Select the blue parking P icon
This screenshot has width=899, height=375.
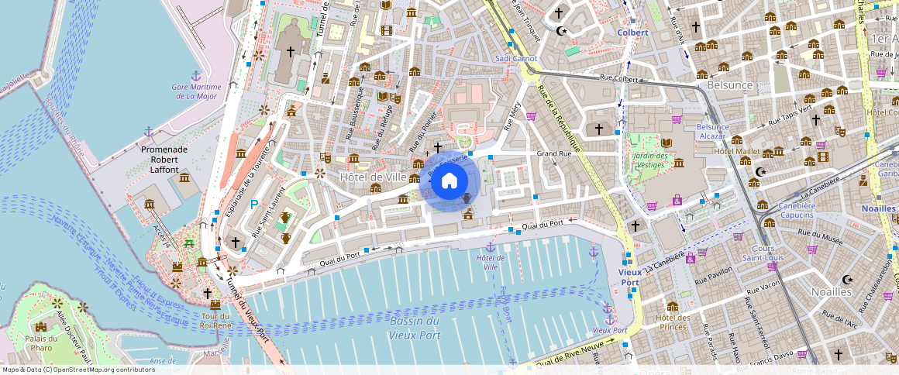254,204
